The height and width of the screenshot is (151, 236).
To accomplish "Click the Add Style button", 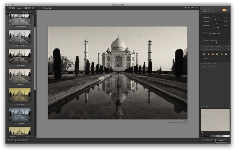I will (x=13, y=137).
